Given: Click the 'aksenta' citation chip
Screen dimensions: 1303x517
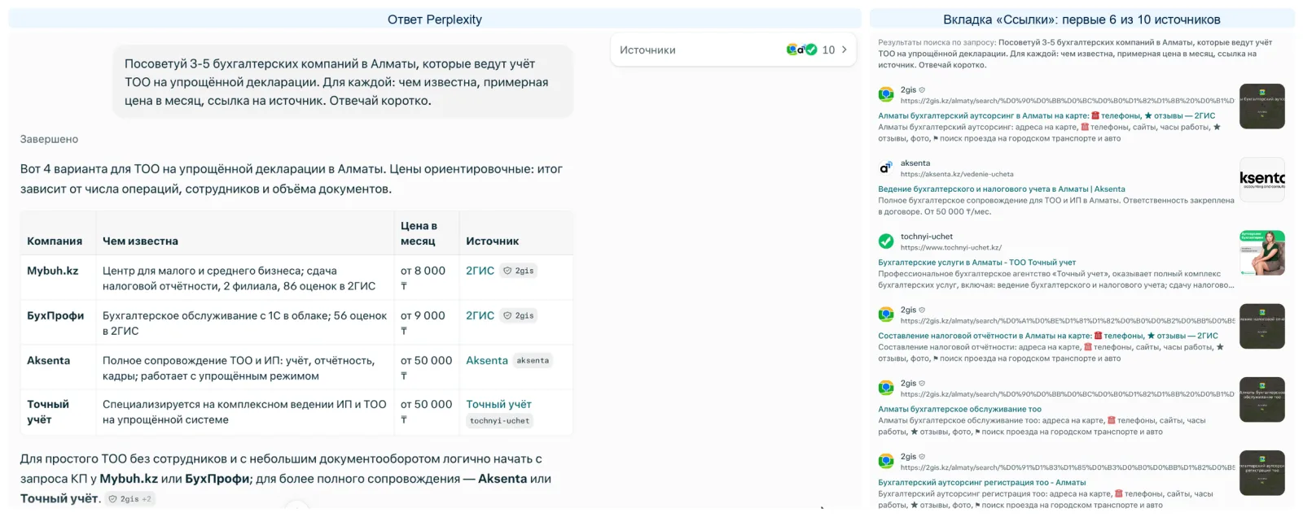Looking at the screenshot, I should point(533,360).
